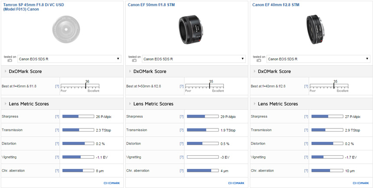The image size is (373, 188).
Task: Select the 'Best at f=45mm & f/1.8' text
Action: pos(19,86)
